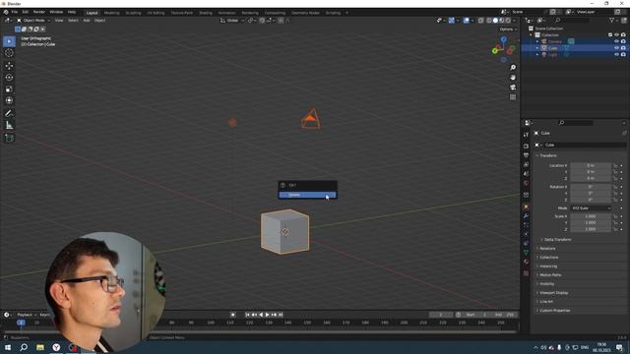
Task: Open the File menu
Action: (x=14, y=12)
